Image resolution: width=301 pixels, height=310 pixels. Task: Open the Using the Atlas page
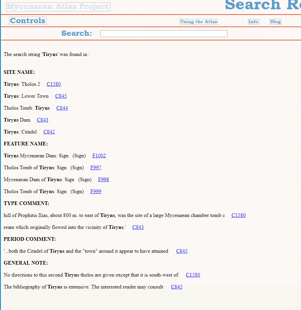(199, 22)
